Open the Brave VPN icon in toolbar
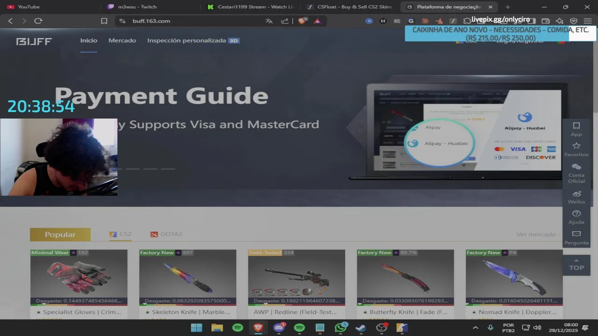This screenshot has width=598, height=336. pyautogui.click(x=574, y=21)
